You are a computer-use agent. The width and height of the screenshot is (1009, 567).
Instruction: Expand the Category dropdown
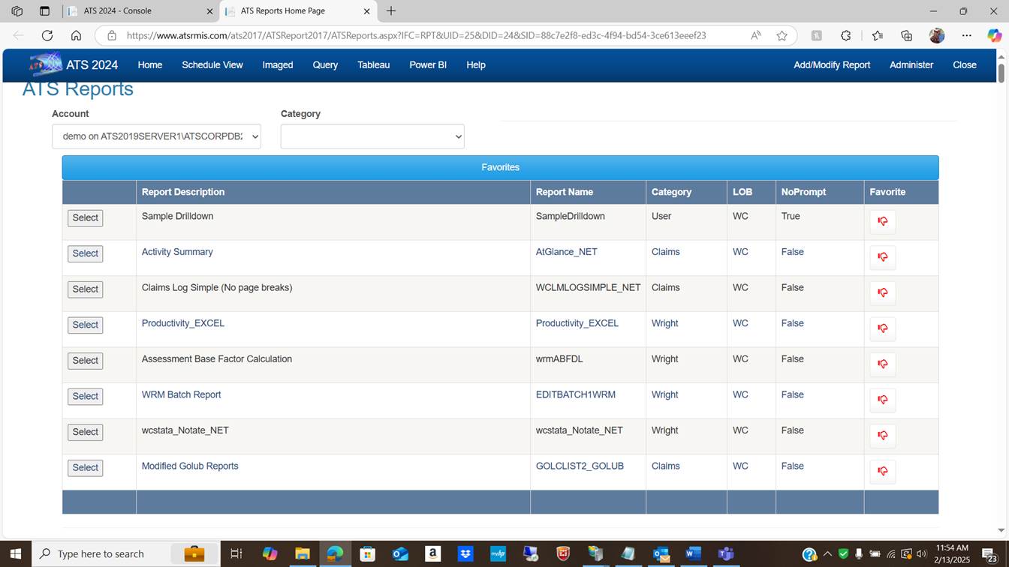coord(372,136)
